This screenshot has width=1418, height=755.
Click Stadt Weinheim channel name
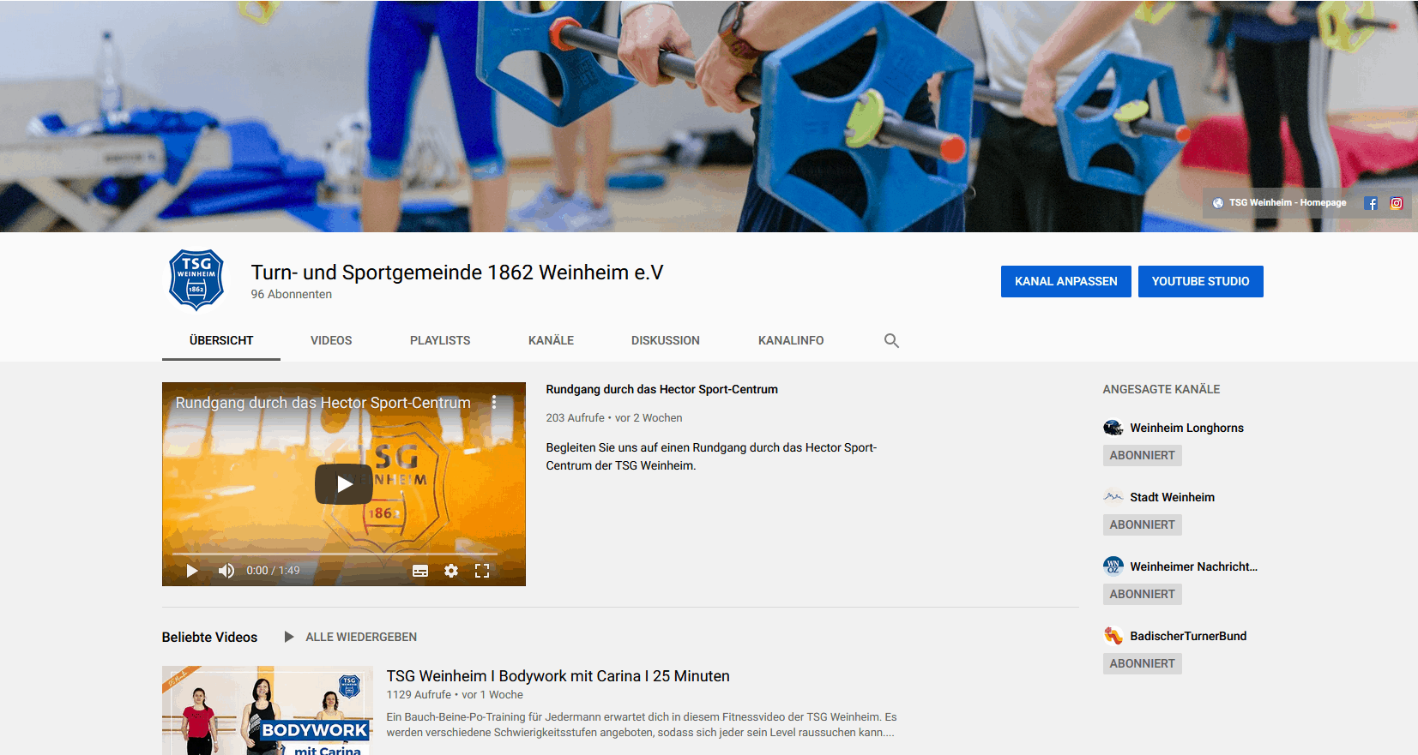coord(1173,497)
